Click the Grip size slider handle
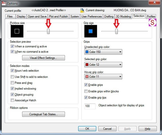 [116, 31]
